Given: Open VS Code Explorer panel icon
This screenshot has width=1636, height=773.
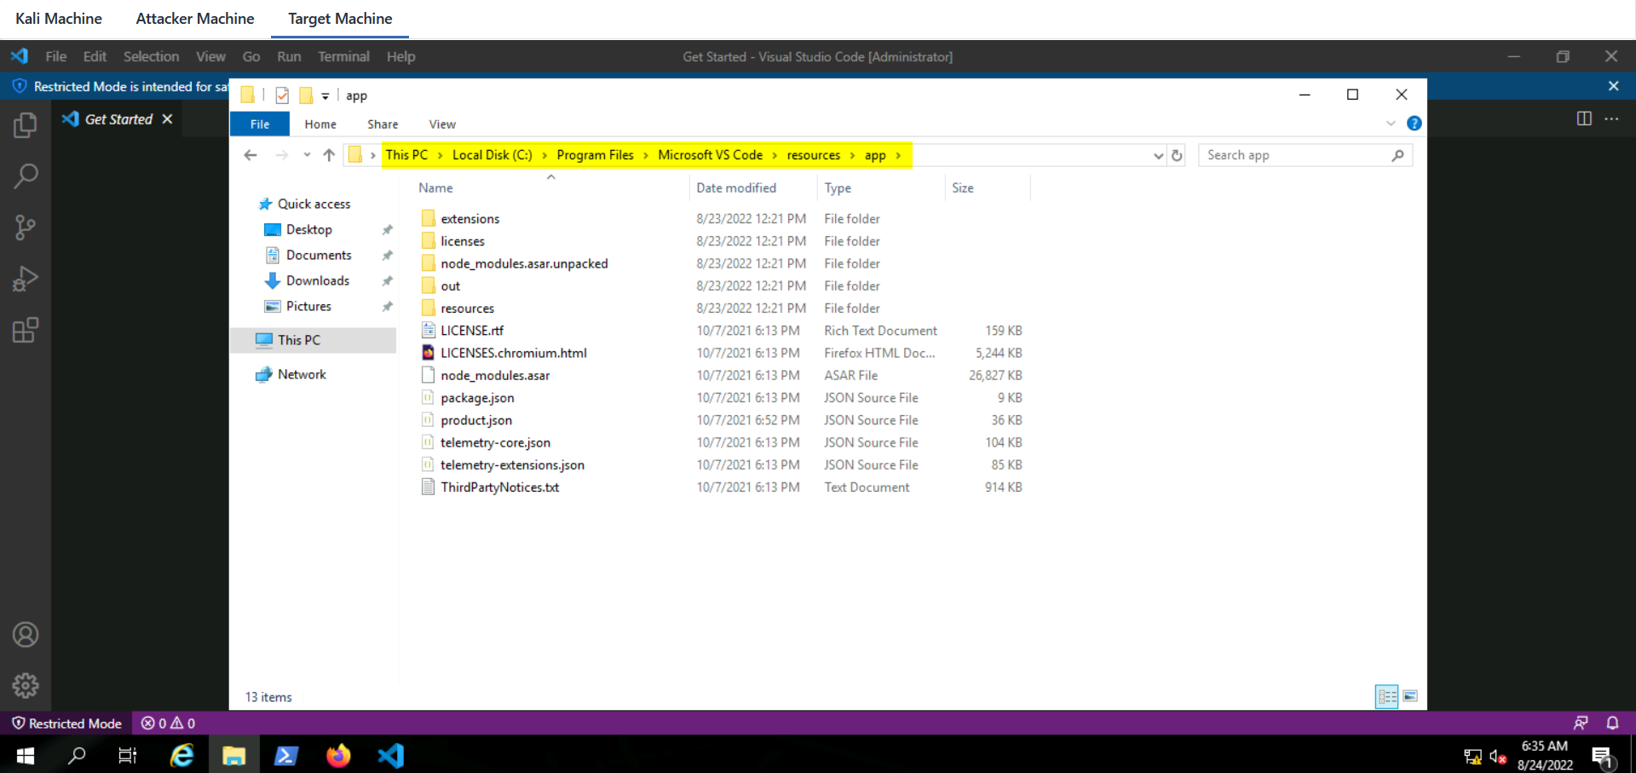Looking at the screenshot, I should pos(26,125).
